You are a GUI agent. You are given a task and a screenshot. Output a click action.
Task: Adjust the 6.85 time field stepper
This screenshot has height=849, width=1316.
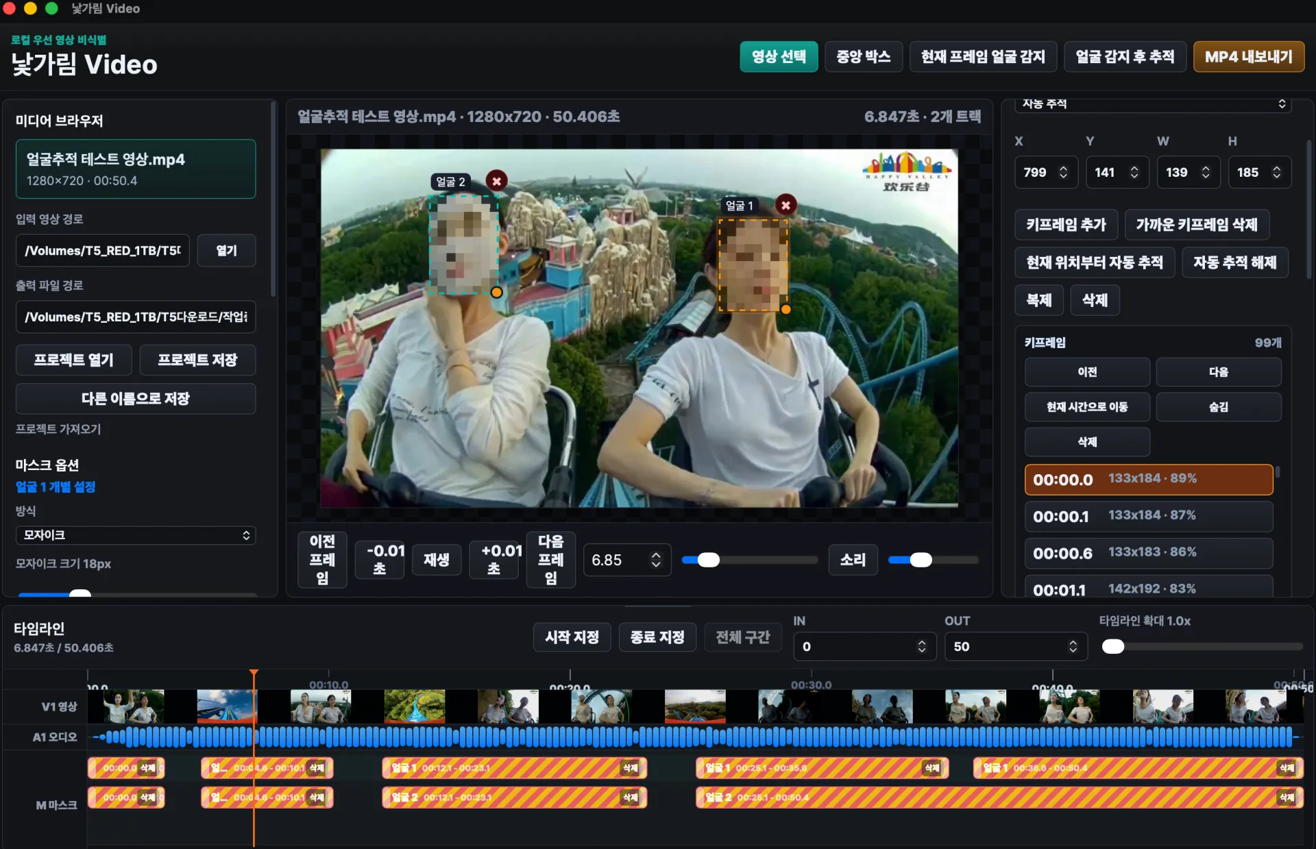(656, 560)
